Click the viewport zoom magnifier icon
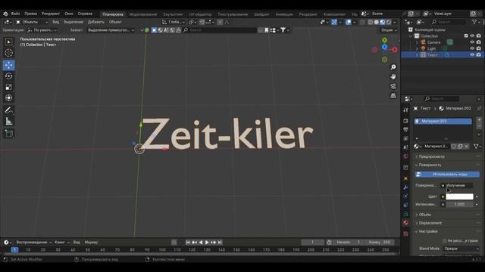485x272 pixels. (x=393, y=67)
